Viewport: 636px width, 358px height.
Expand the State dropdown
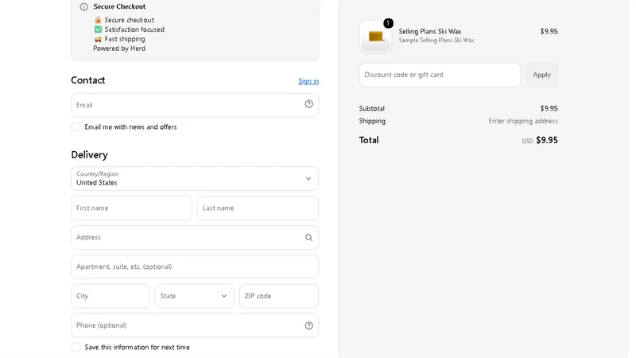[194, 296]
